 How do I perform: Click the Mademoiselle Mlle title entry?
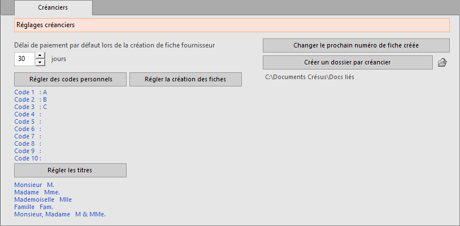coord(43,199)
